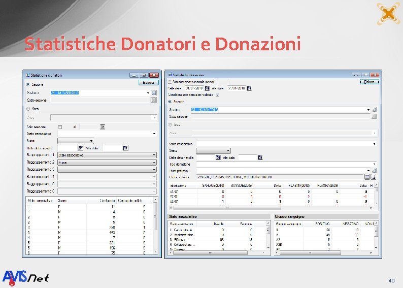Click search icon beside Sezione in donatori window
The height and width of the screenshot is (288, 403).
[154, 92]
